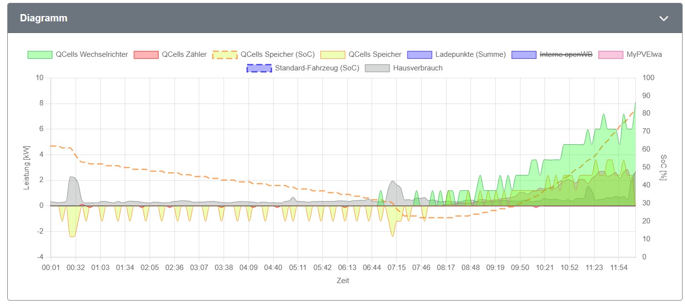Click pink MyPVElwa legend swatch
The image size is (685, 304).
611,54
